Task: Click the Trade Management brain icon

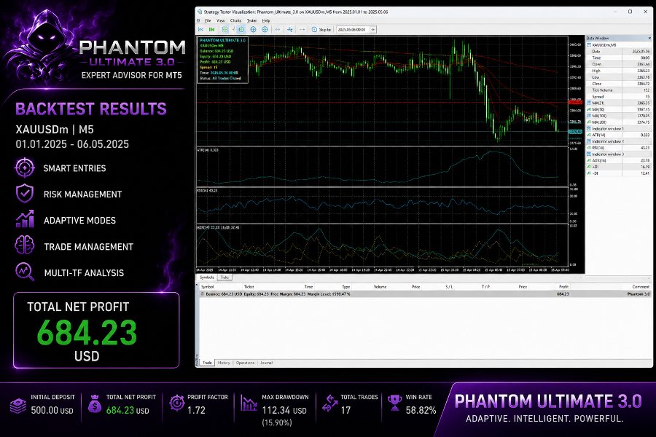Action: [25, 245]
